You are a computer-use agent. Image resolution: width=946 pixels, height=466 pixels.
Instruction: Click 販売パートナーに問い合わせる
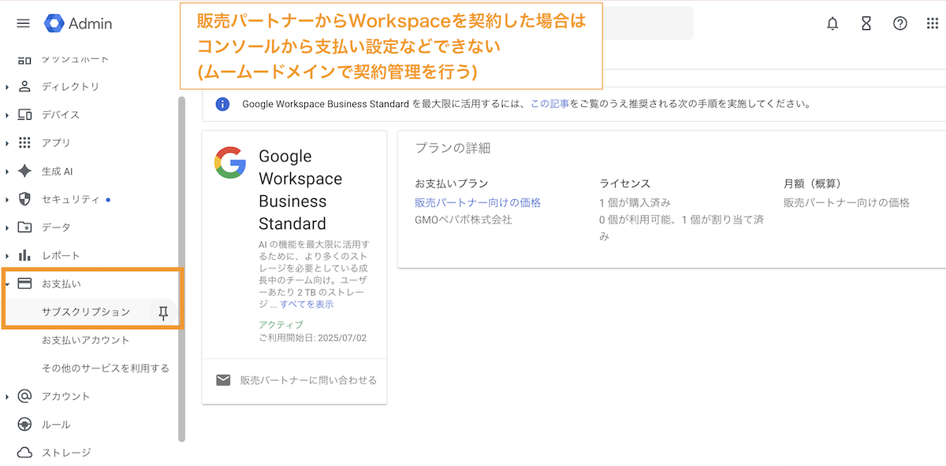coord(309,380)
